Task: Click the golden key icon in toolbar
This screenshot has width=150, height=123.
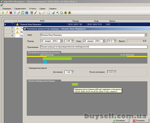Action: pos(44,13)
